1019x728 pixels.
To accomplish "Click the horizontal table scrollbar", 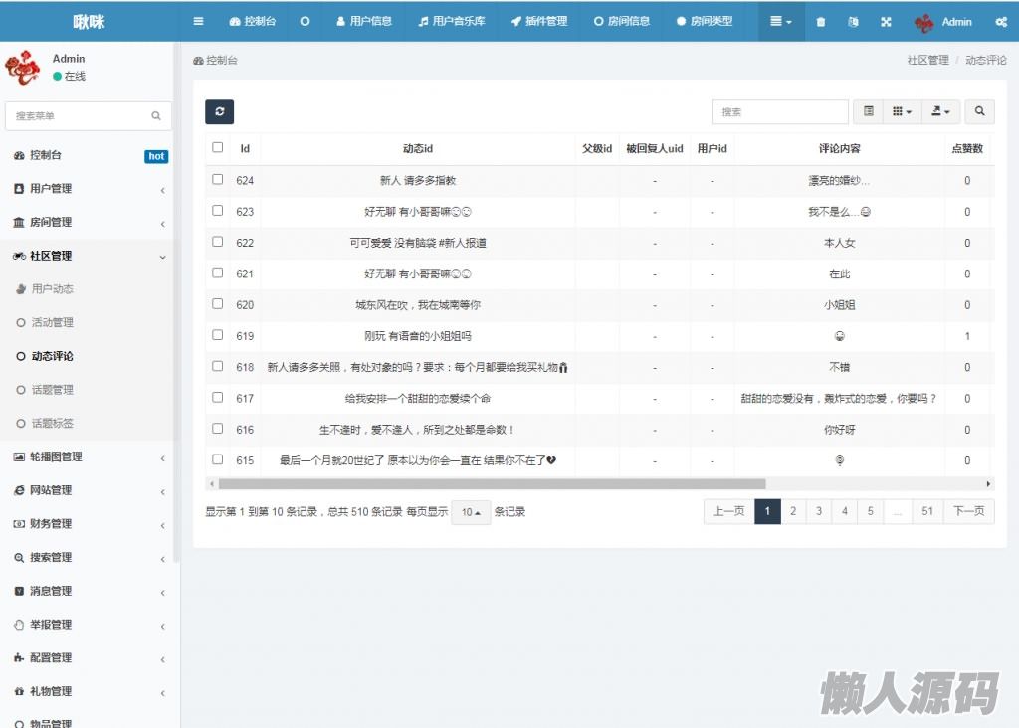I will click(493, 484).
